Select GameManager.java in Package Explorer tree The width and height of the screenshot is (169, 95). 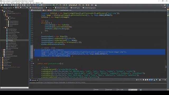pyautogui.click(x=14, y=23)
